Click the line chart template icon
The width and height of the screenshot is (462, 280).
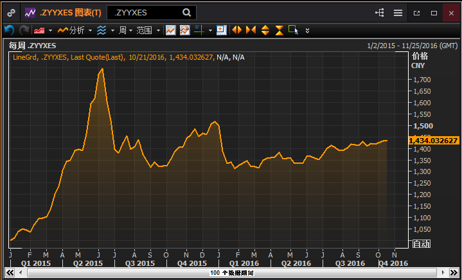tap(171, 30)
